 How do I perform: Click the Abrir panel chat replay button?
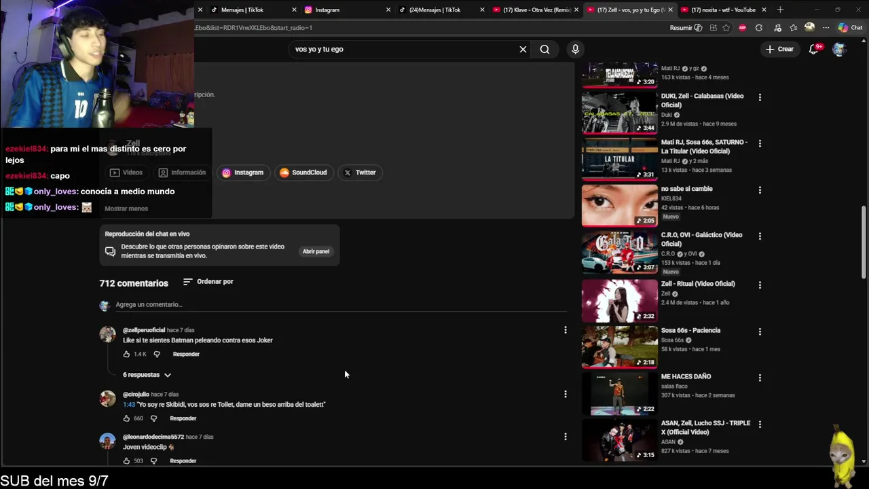click(316, 251)
